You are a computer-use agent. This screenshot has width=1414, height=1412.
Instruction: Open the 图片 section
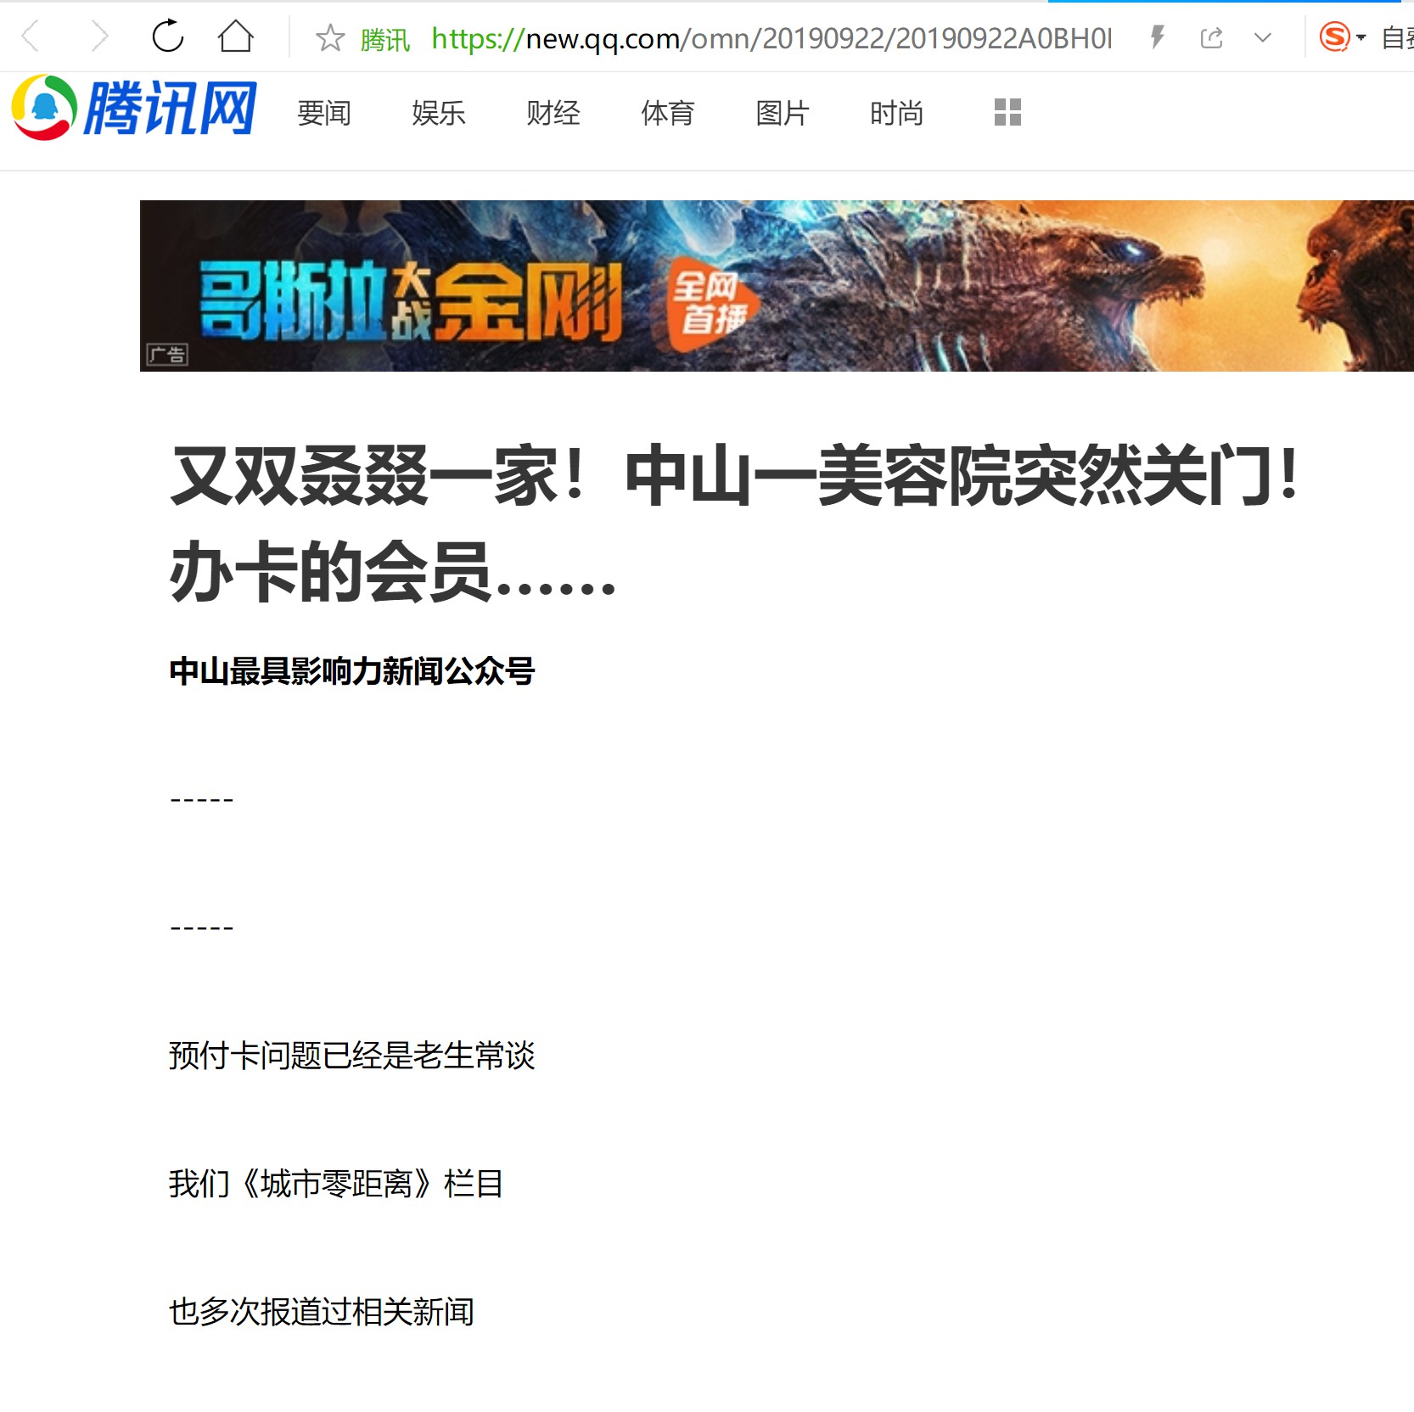783,113
